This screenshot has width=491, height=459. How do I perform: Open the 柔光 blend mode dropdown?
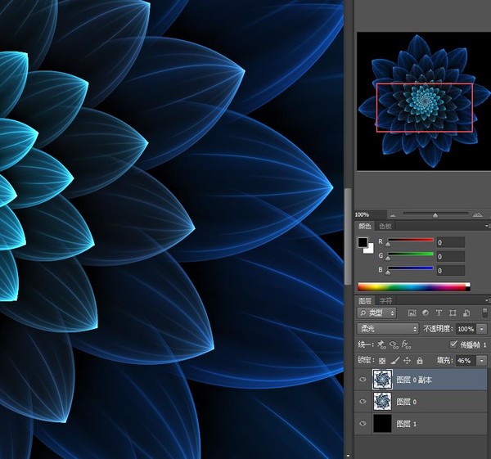[x=388, y=329]
